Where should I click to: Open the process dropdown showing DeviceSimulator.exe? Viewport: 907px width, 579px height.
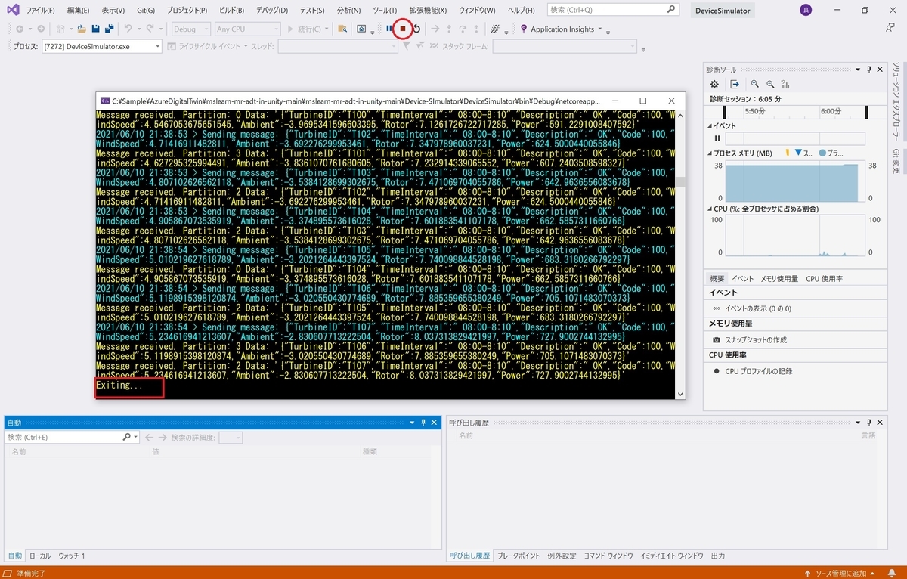pos(102,47)
